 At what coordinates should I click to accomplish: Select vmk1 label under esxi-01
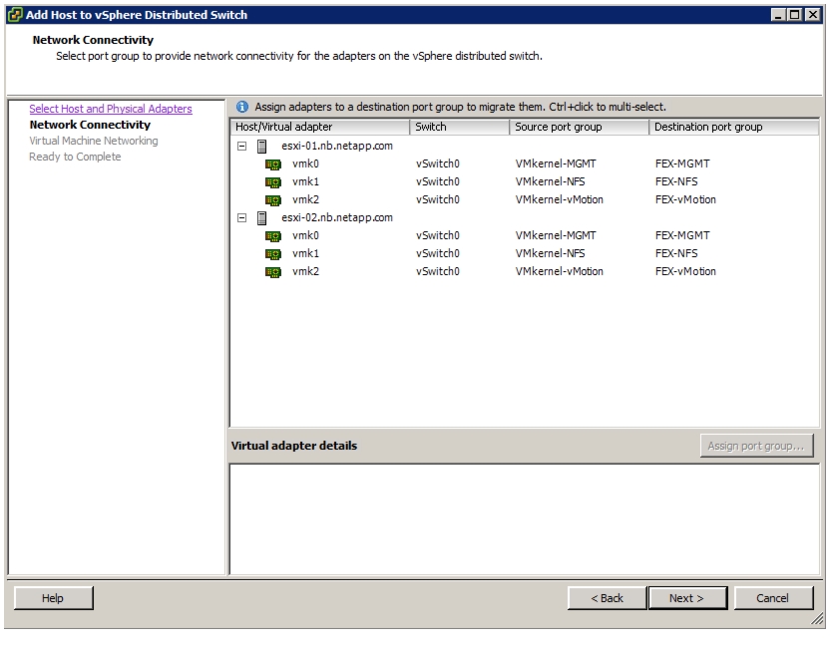coord(305,181)
